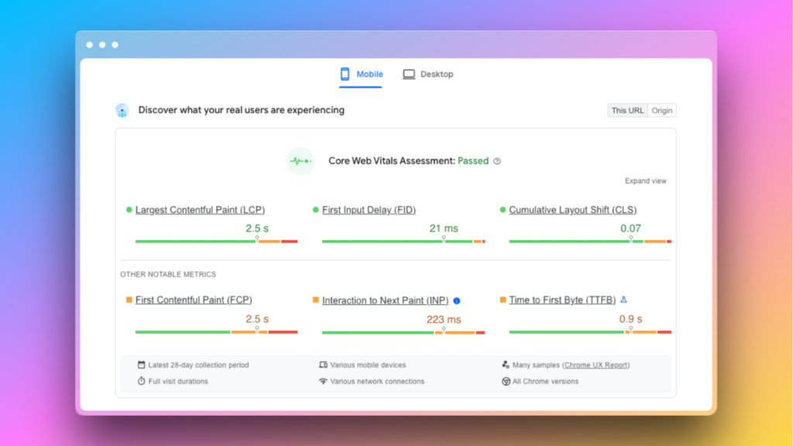Click Expand view
793x446 pixels.
pos(645,181)
